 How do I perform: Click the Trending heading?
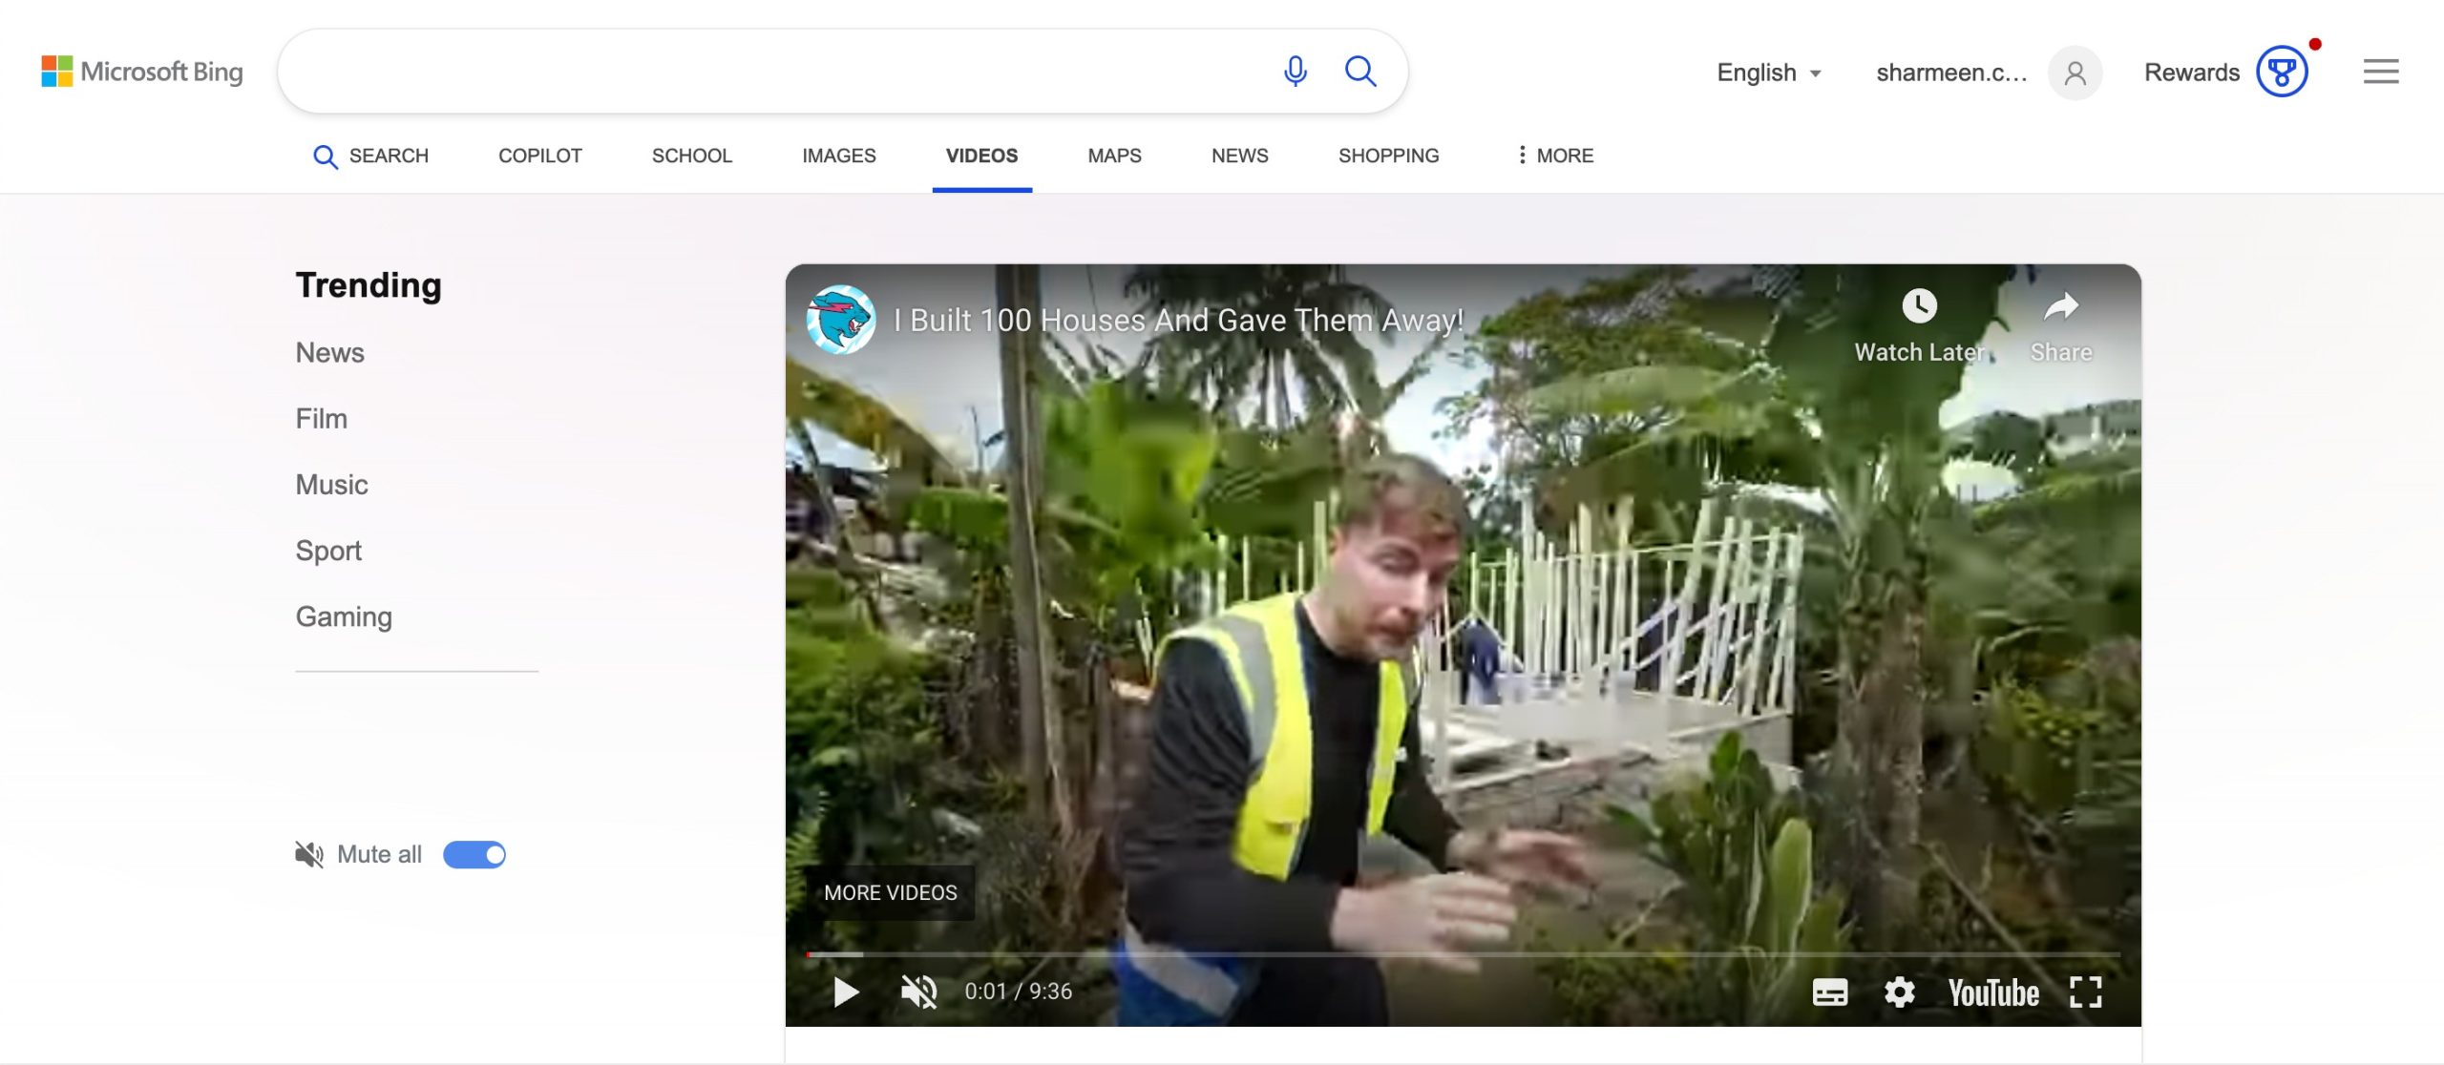pyautogui.click(x=369, y=285)
